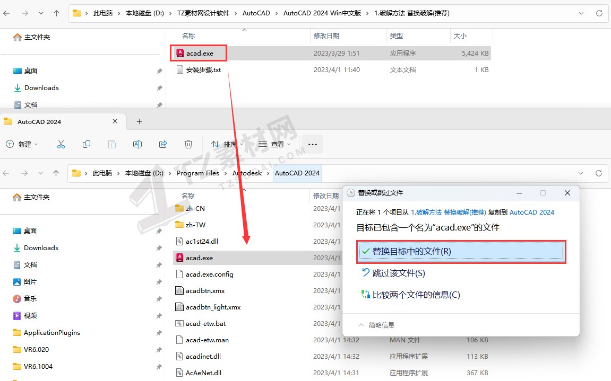This screenshot has height=381, width=611.
Task: Collapse the dialog details via 简略信息
Action: pyautogui.click(x=376, y=325)
